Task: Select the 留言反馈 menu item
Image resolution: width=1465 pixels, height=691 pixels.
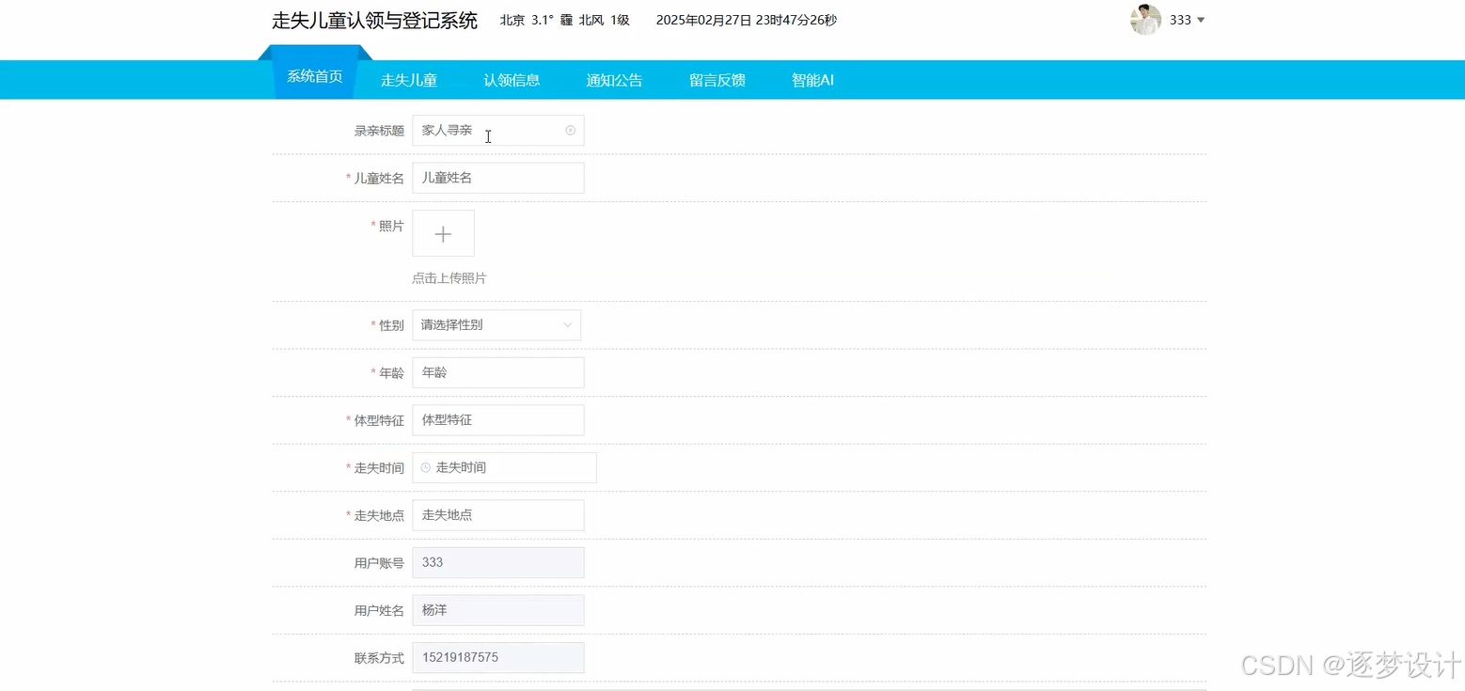Action: tap(717, 80)
